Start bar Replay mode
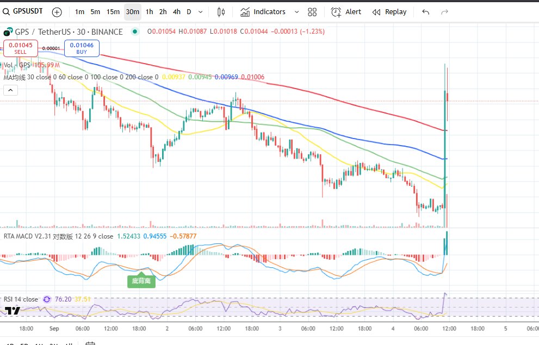 (389, 12)
